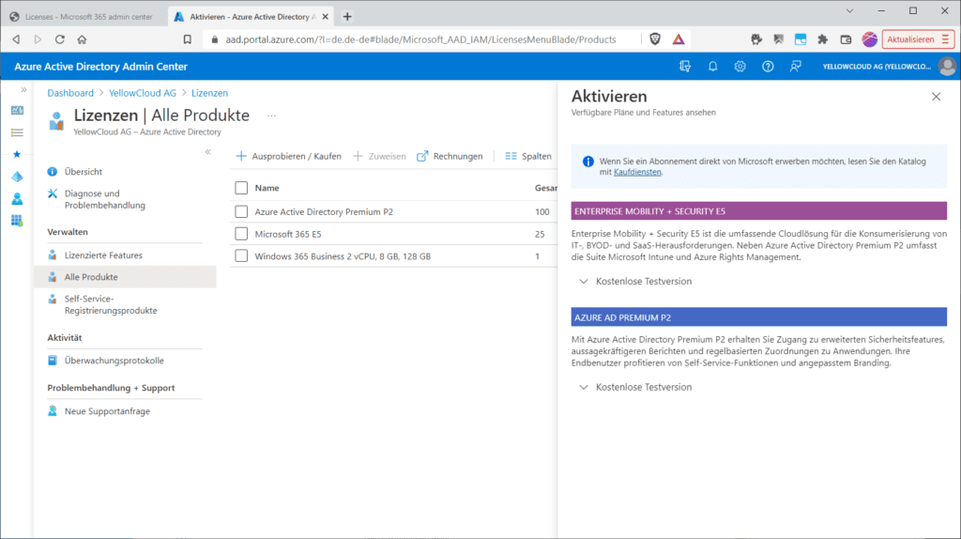Bookmark this page in address bar
Screen dimensions: 961x539
[188, 39]
